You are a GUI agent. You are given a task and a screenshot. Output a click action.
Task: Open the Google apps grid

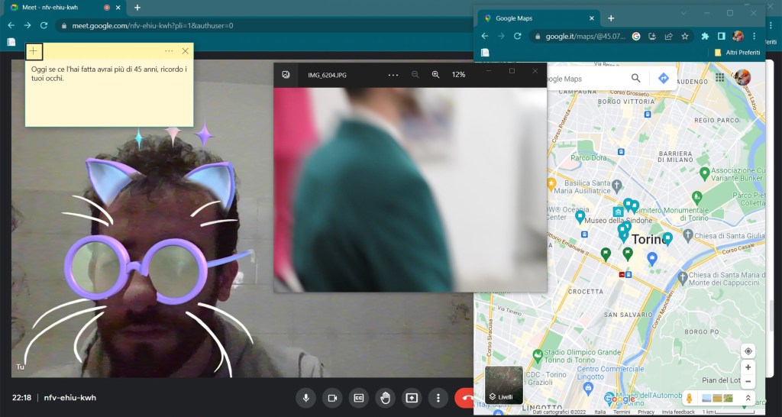click(x=719, y=78)
